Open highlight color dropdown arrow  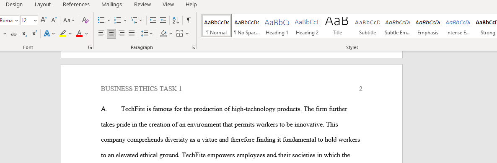click(70, 33)
